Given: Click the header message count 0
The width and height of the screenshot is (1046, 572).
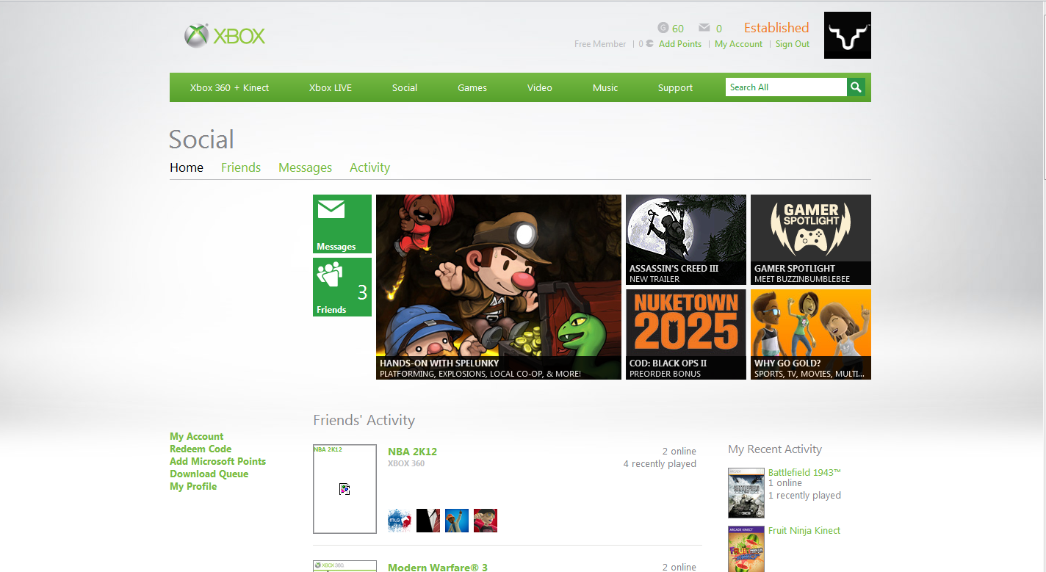Looking at the screenshot, I should tap(719, 29).
